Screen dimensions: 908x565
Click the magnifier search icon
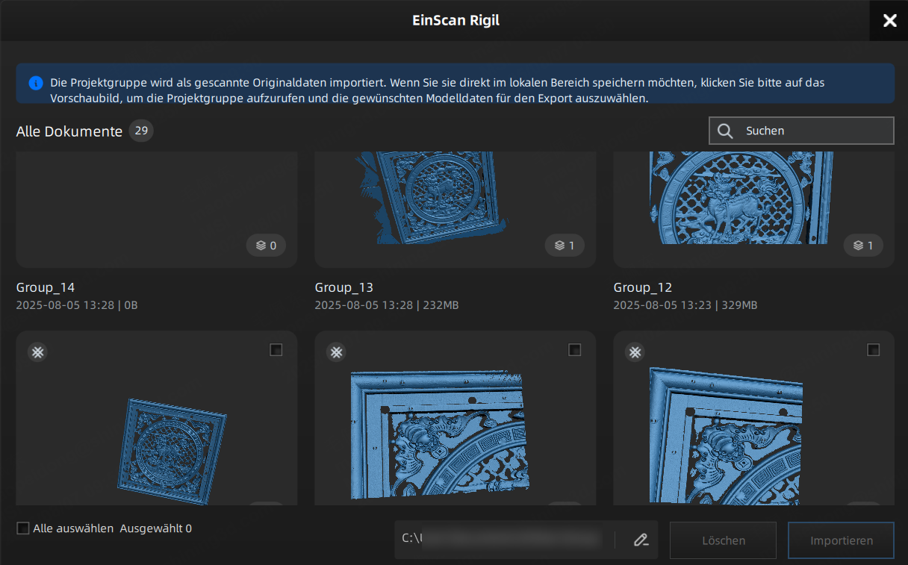tap(724, 131)
